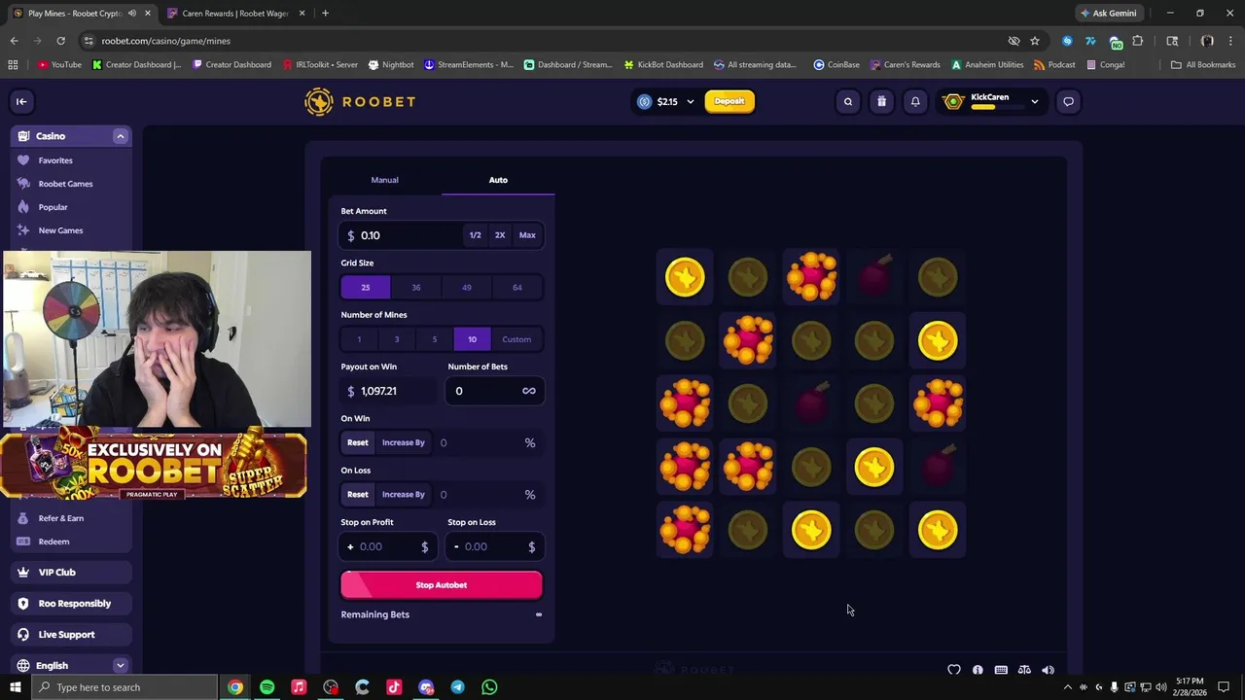Open Chrome from the taskbar
This screenshot has width=1245, height=700.
pyautogui.click(x=235, y=687)
